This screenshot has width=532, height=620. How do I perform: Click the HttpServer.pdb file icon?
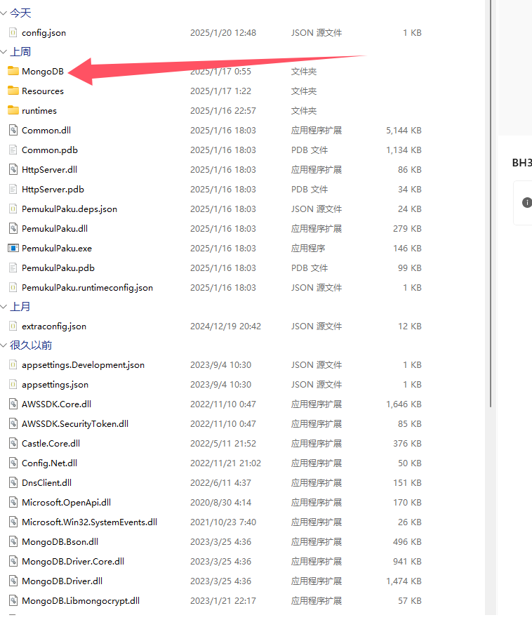tap(13, 189)
